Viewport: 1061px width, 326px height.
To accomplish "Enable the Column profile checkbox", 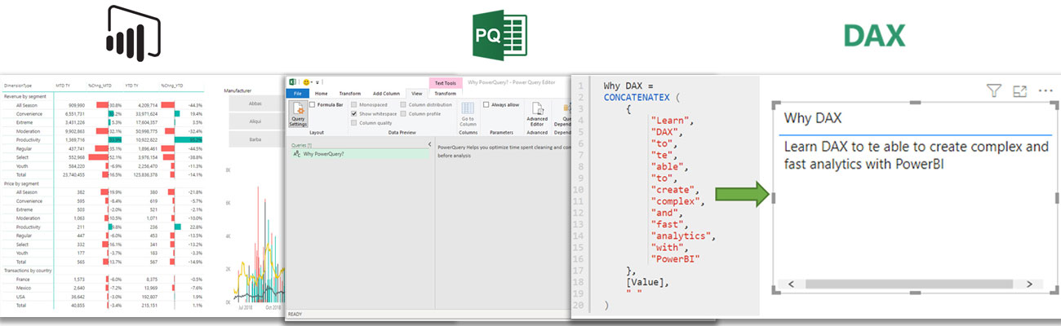I will (402, 113).
